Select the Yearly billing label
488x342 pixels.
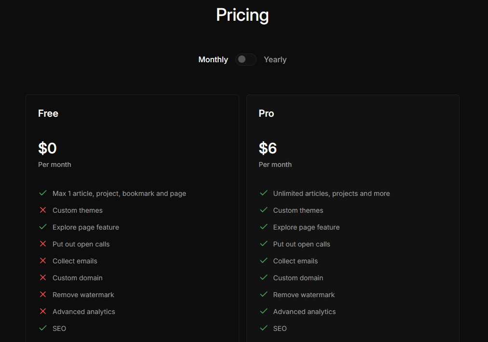tap(275, 60)
